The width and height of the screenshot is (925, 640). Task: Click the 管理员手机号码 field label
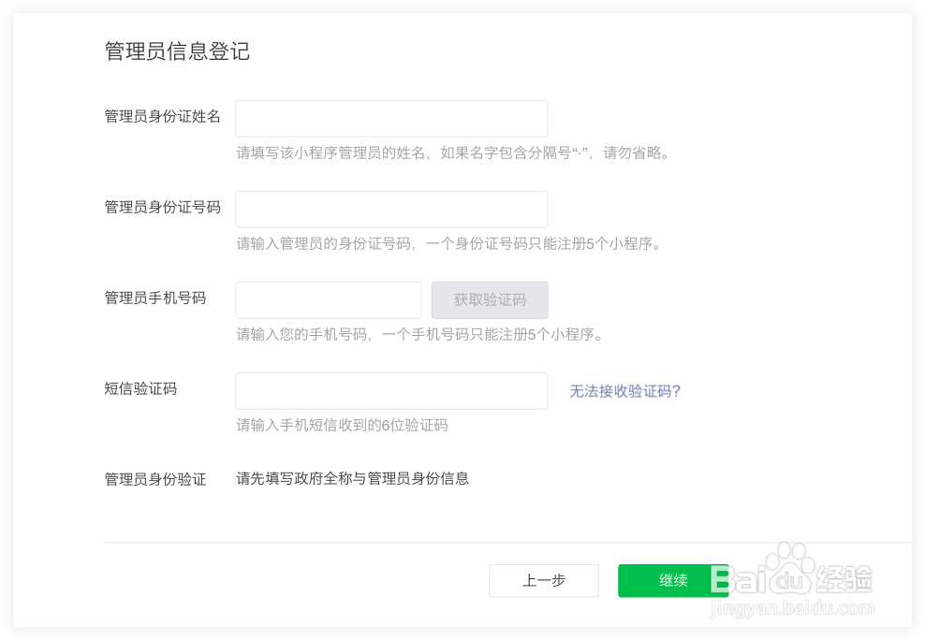tap(154, 298)
